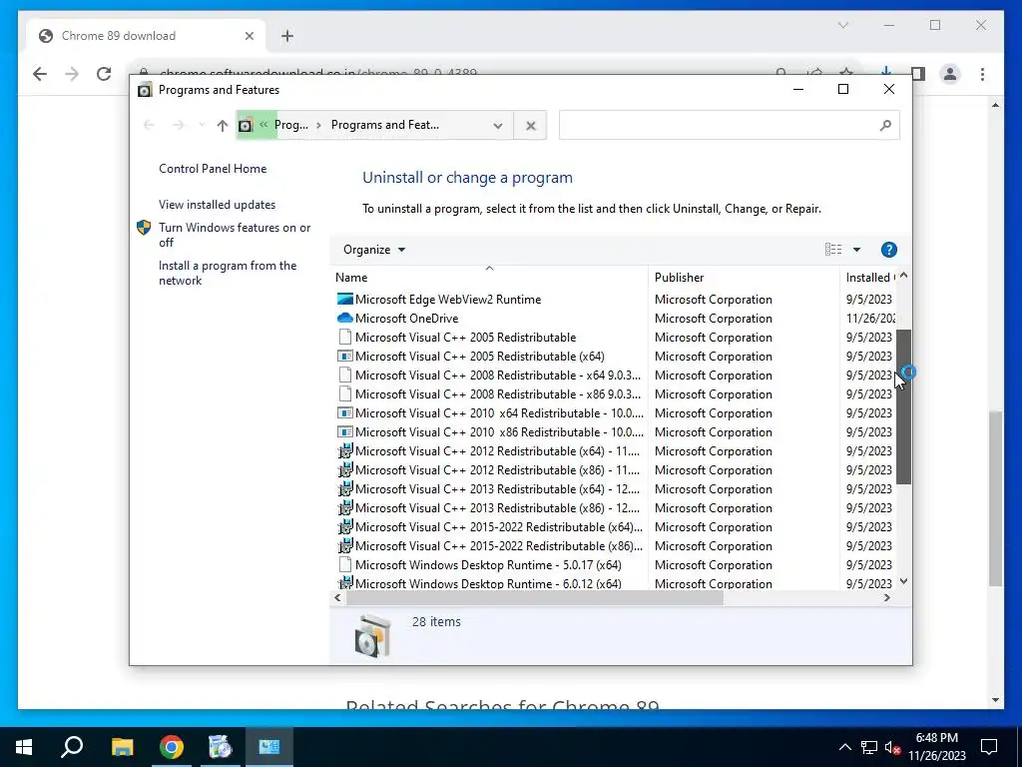Click Chrome page's vertical scrollbar thumb
The image size is (1022, 767).
point(995,499)
